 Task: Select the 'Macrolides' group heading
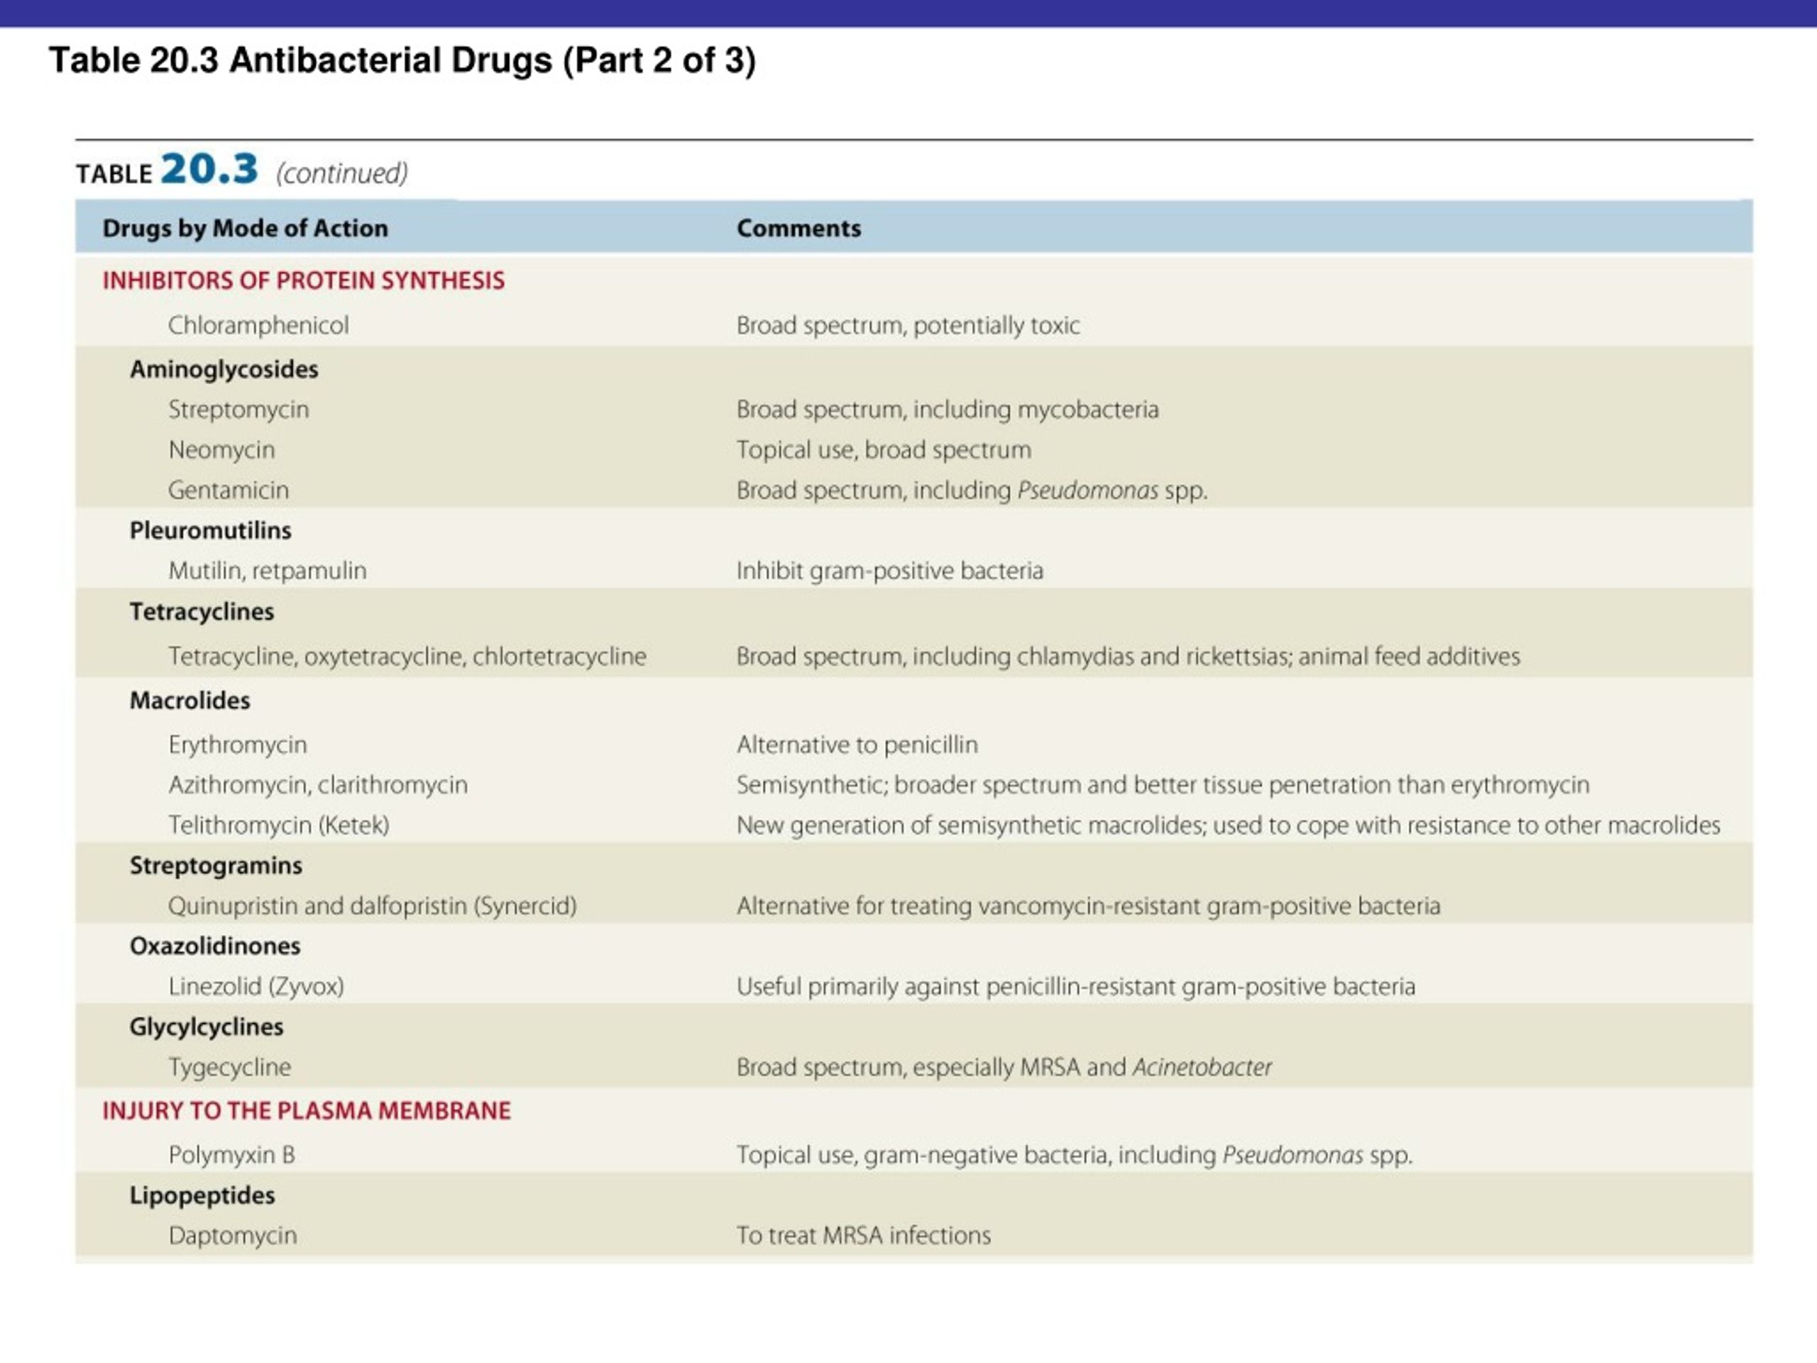pyautogui.click(x=190, y=701)
